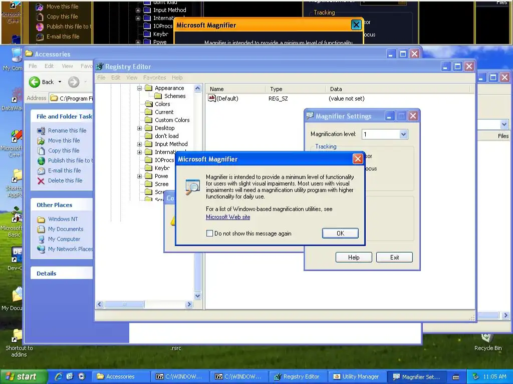This screenshot has height=384, width=513.
Task: Select Schemes folder icon in tree
Action: (x=158, y=96)
